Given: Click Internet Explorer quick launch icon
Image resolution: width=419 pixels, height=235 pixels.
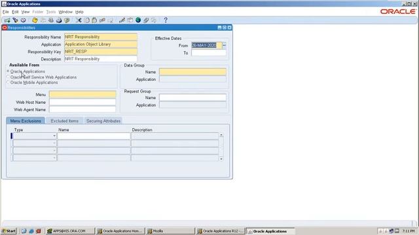Looking at the screenshot, I should (31, 231).
